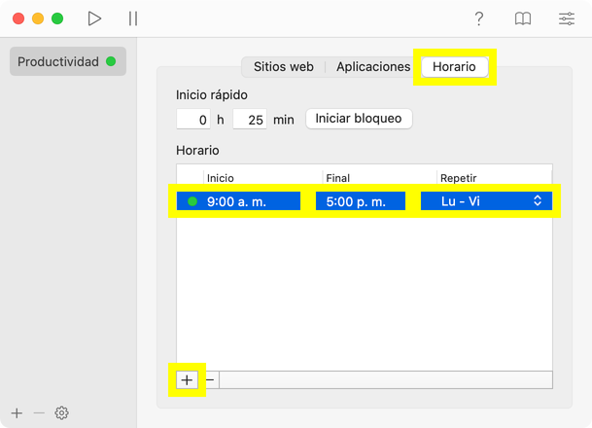Switch to the Sitios web tab
592x428 pixels.
pyautogui.click(x=283, y=67)
